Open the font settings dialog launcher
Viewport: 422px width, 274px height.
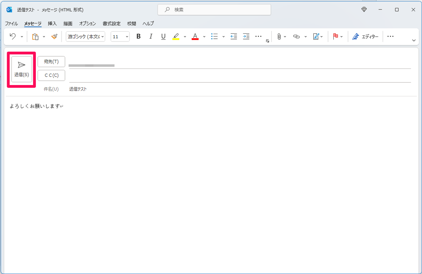(x=268, y=41)
